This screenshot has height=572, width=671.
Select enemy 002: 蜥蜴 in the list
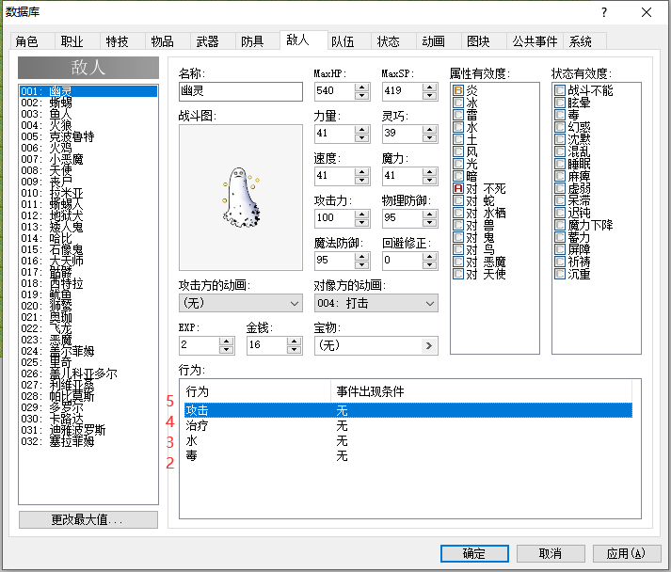tap(88, 103)
